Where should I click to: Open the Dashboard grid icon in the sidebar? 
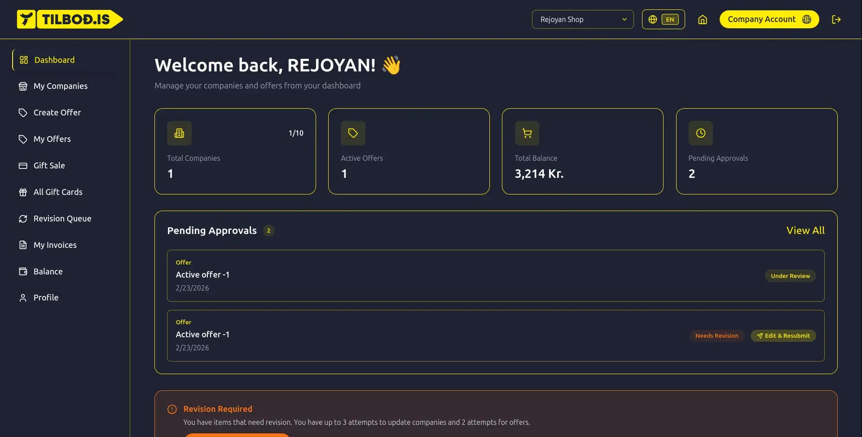[x=23, y=59]
